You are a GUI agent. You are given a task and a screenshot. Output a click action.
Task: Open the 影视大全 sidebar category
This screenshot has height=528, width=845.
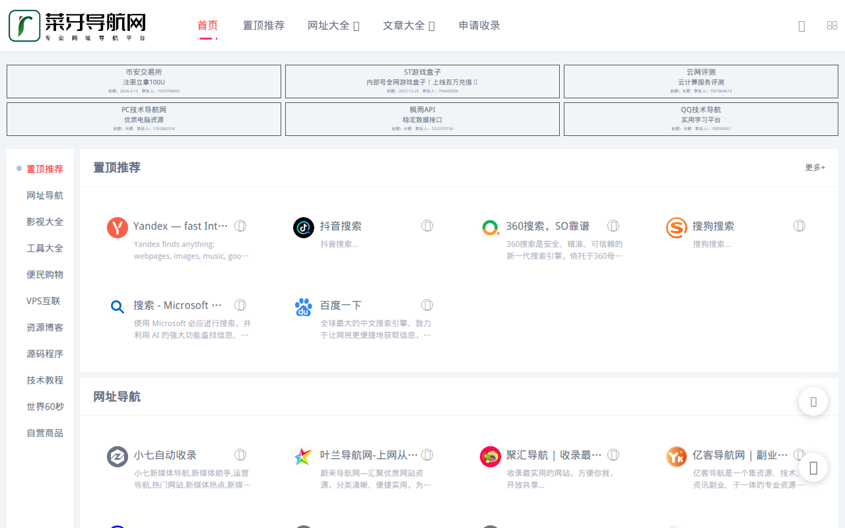pyautogui.click(x=44, y=221)
